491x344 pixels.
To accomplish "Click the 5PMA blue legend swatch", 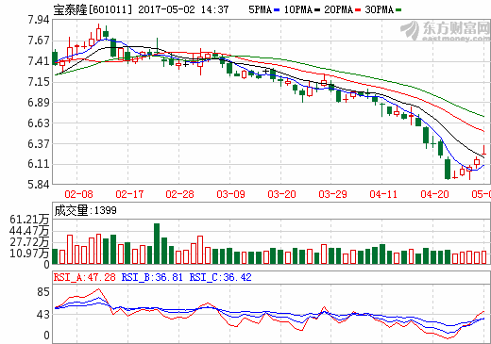I will pos(277,10).
